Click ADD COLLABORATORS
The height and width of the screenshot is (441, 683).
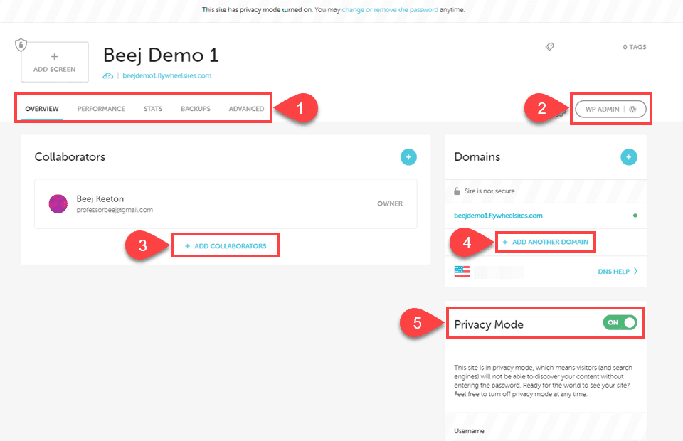225,245
